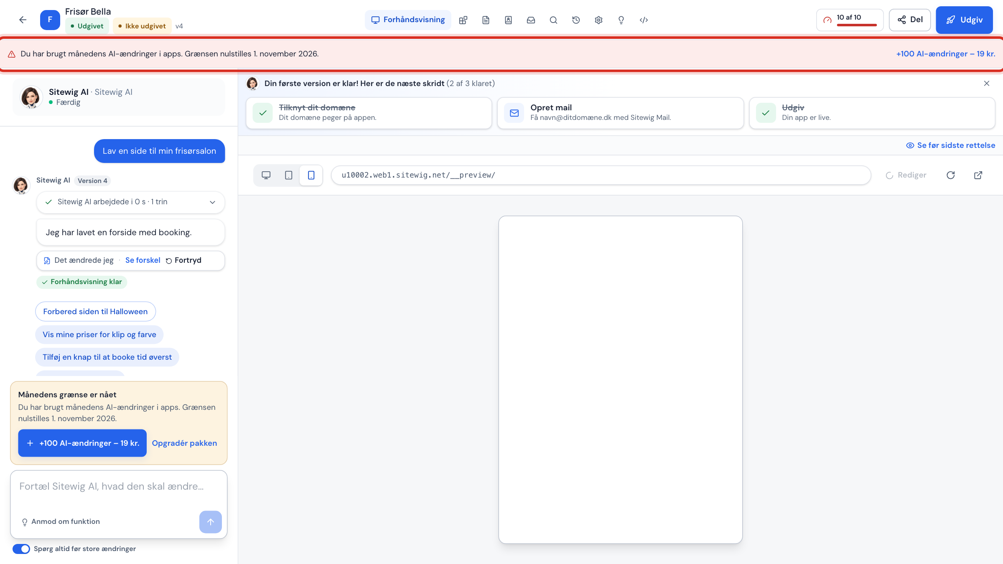Reload the preview with refresh icon
This screenshot has height=564, width=1003.
[x=951, y=175]
